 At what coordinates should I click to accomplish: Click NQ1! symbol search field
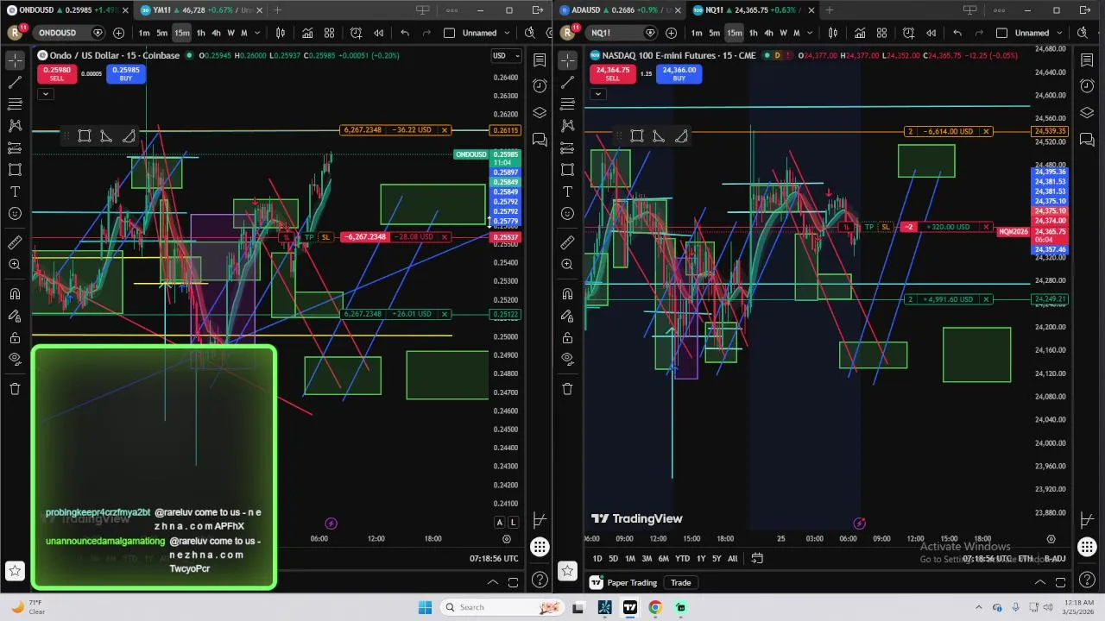coord(621,33)
